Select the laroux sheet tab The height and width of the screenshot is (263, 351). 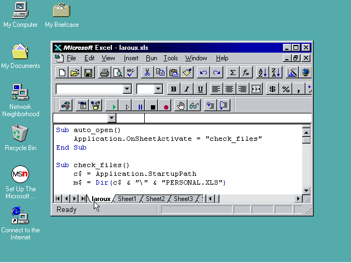[x=101, y=199]
